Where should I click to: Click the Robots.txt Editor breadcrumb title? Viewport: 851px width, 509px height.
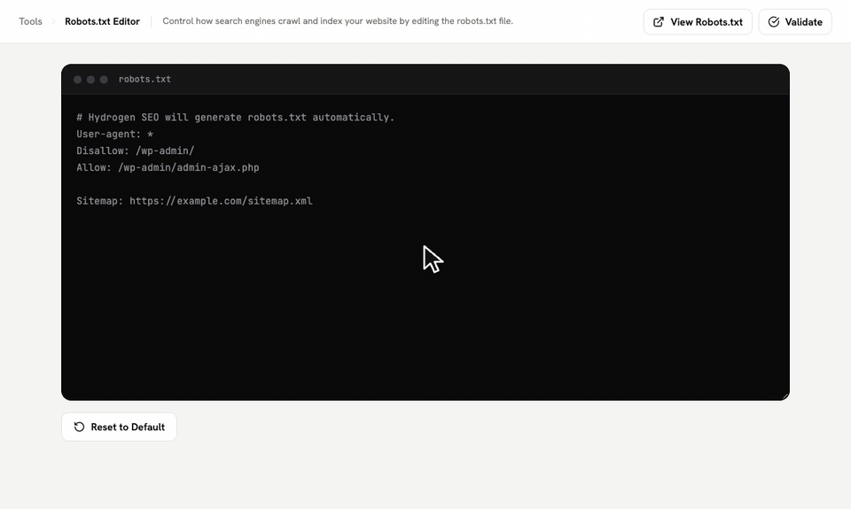(x=102, y=21)
